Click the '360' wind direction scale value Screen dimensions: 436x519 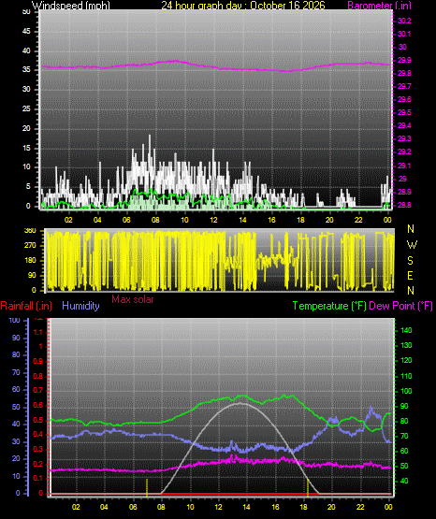[31, 231]
